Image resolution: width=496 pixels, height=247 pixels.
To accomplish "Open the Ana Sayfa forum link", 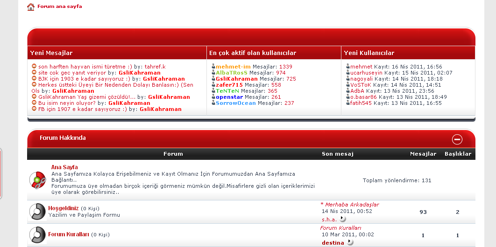I will [64, 167].
